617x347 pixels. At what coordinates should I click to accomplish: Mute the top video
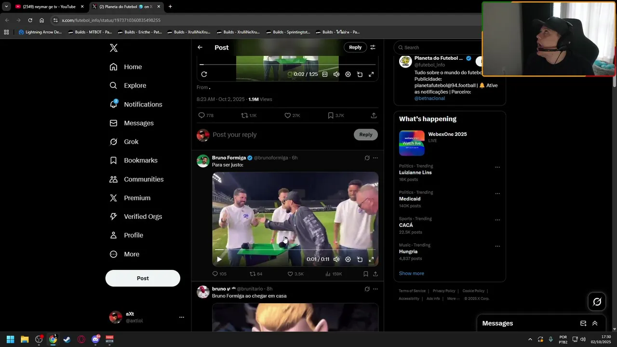(x=336, y=74)
